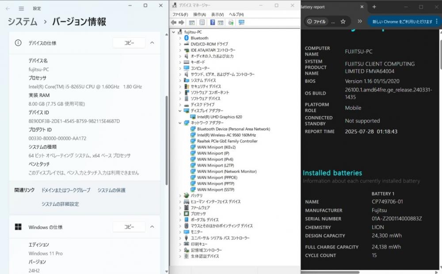Click the bookmark star icon in Chrome
Viewport: 442px width, 274px height.
click(x=343, y=21)
